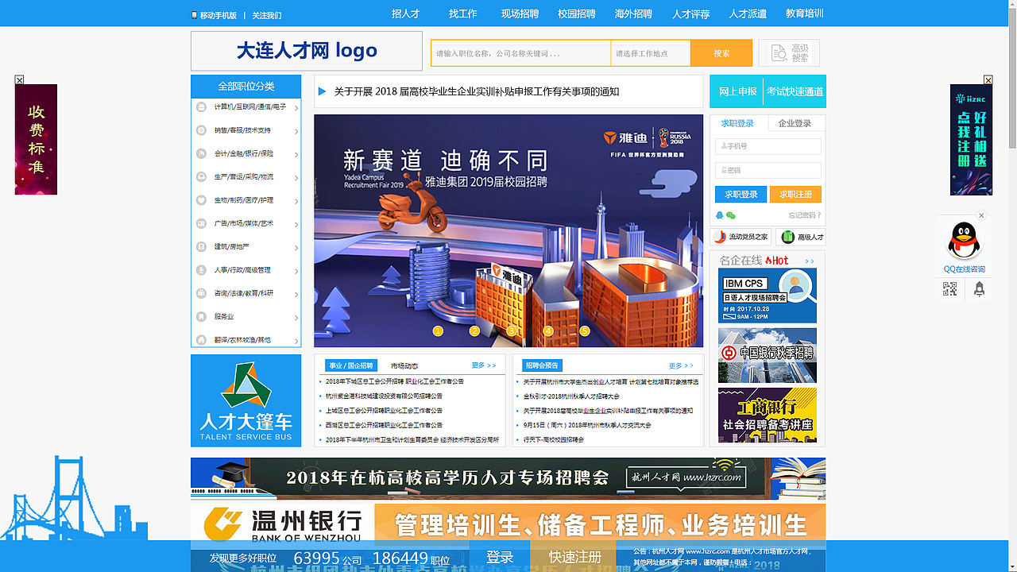The width and height of the screenshot is (1017, 572).
Task: Click the rocket back-to-top icon
Action: [x=980, y=289]
